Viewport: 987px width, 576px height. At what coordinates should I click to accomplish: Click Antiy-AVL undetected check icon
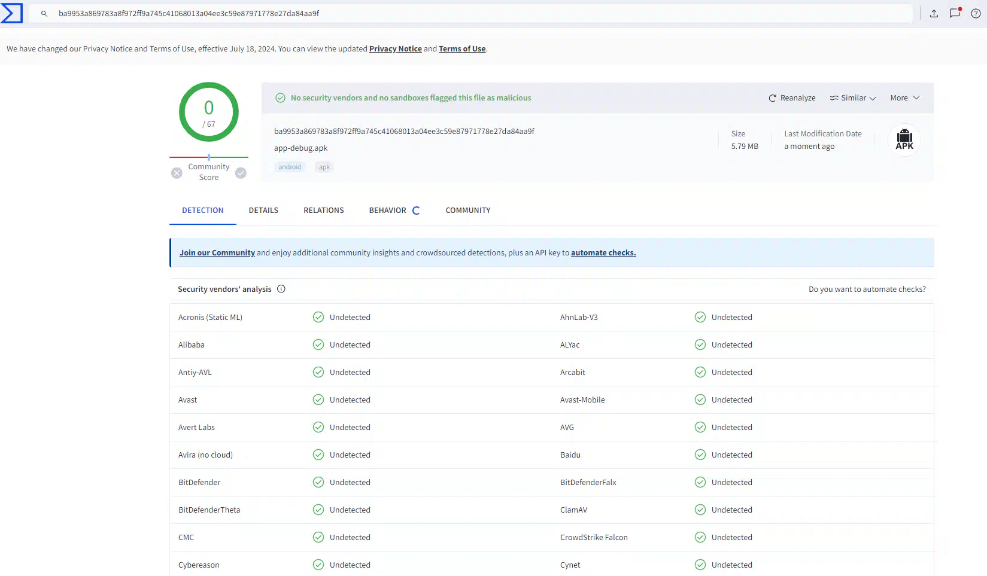pyautogui.click(x=318, y=372)
